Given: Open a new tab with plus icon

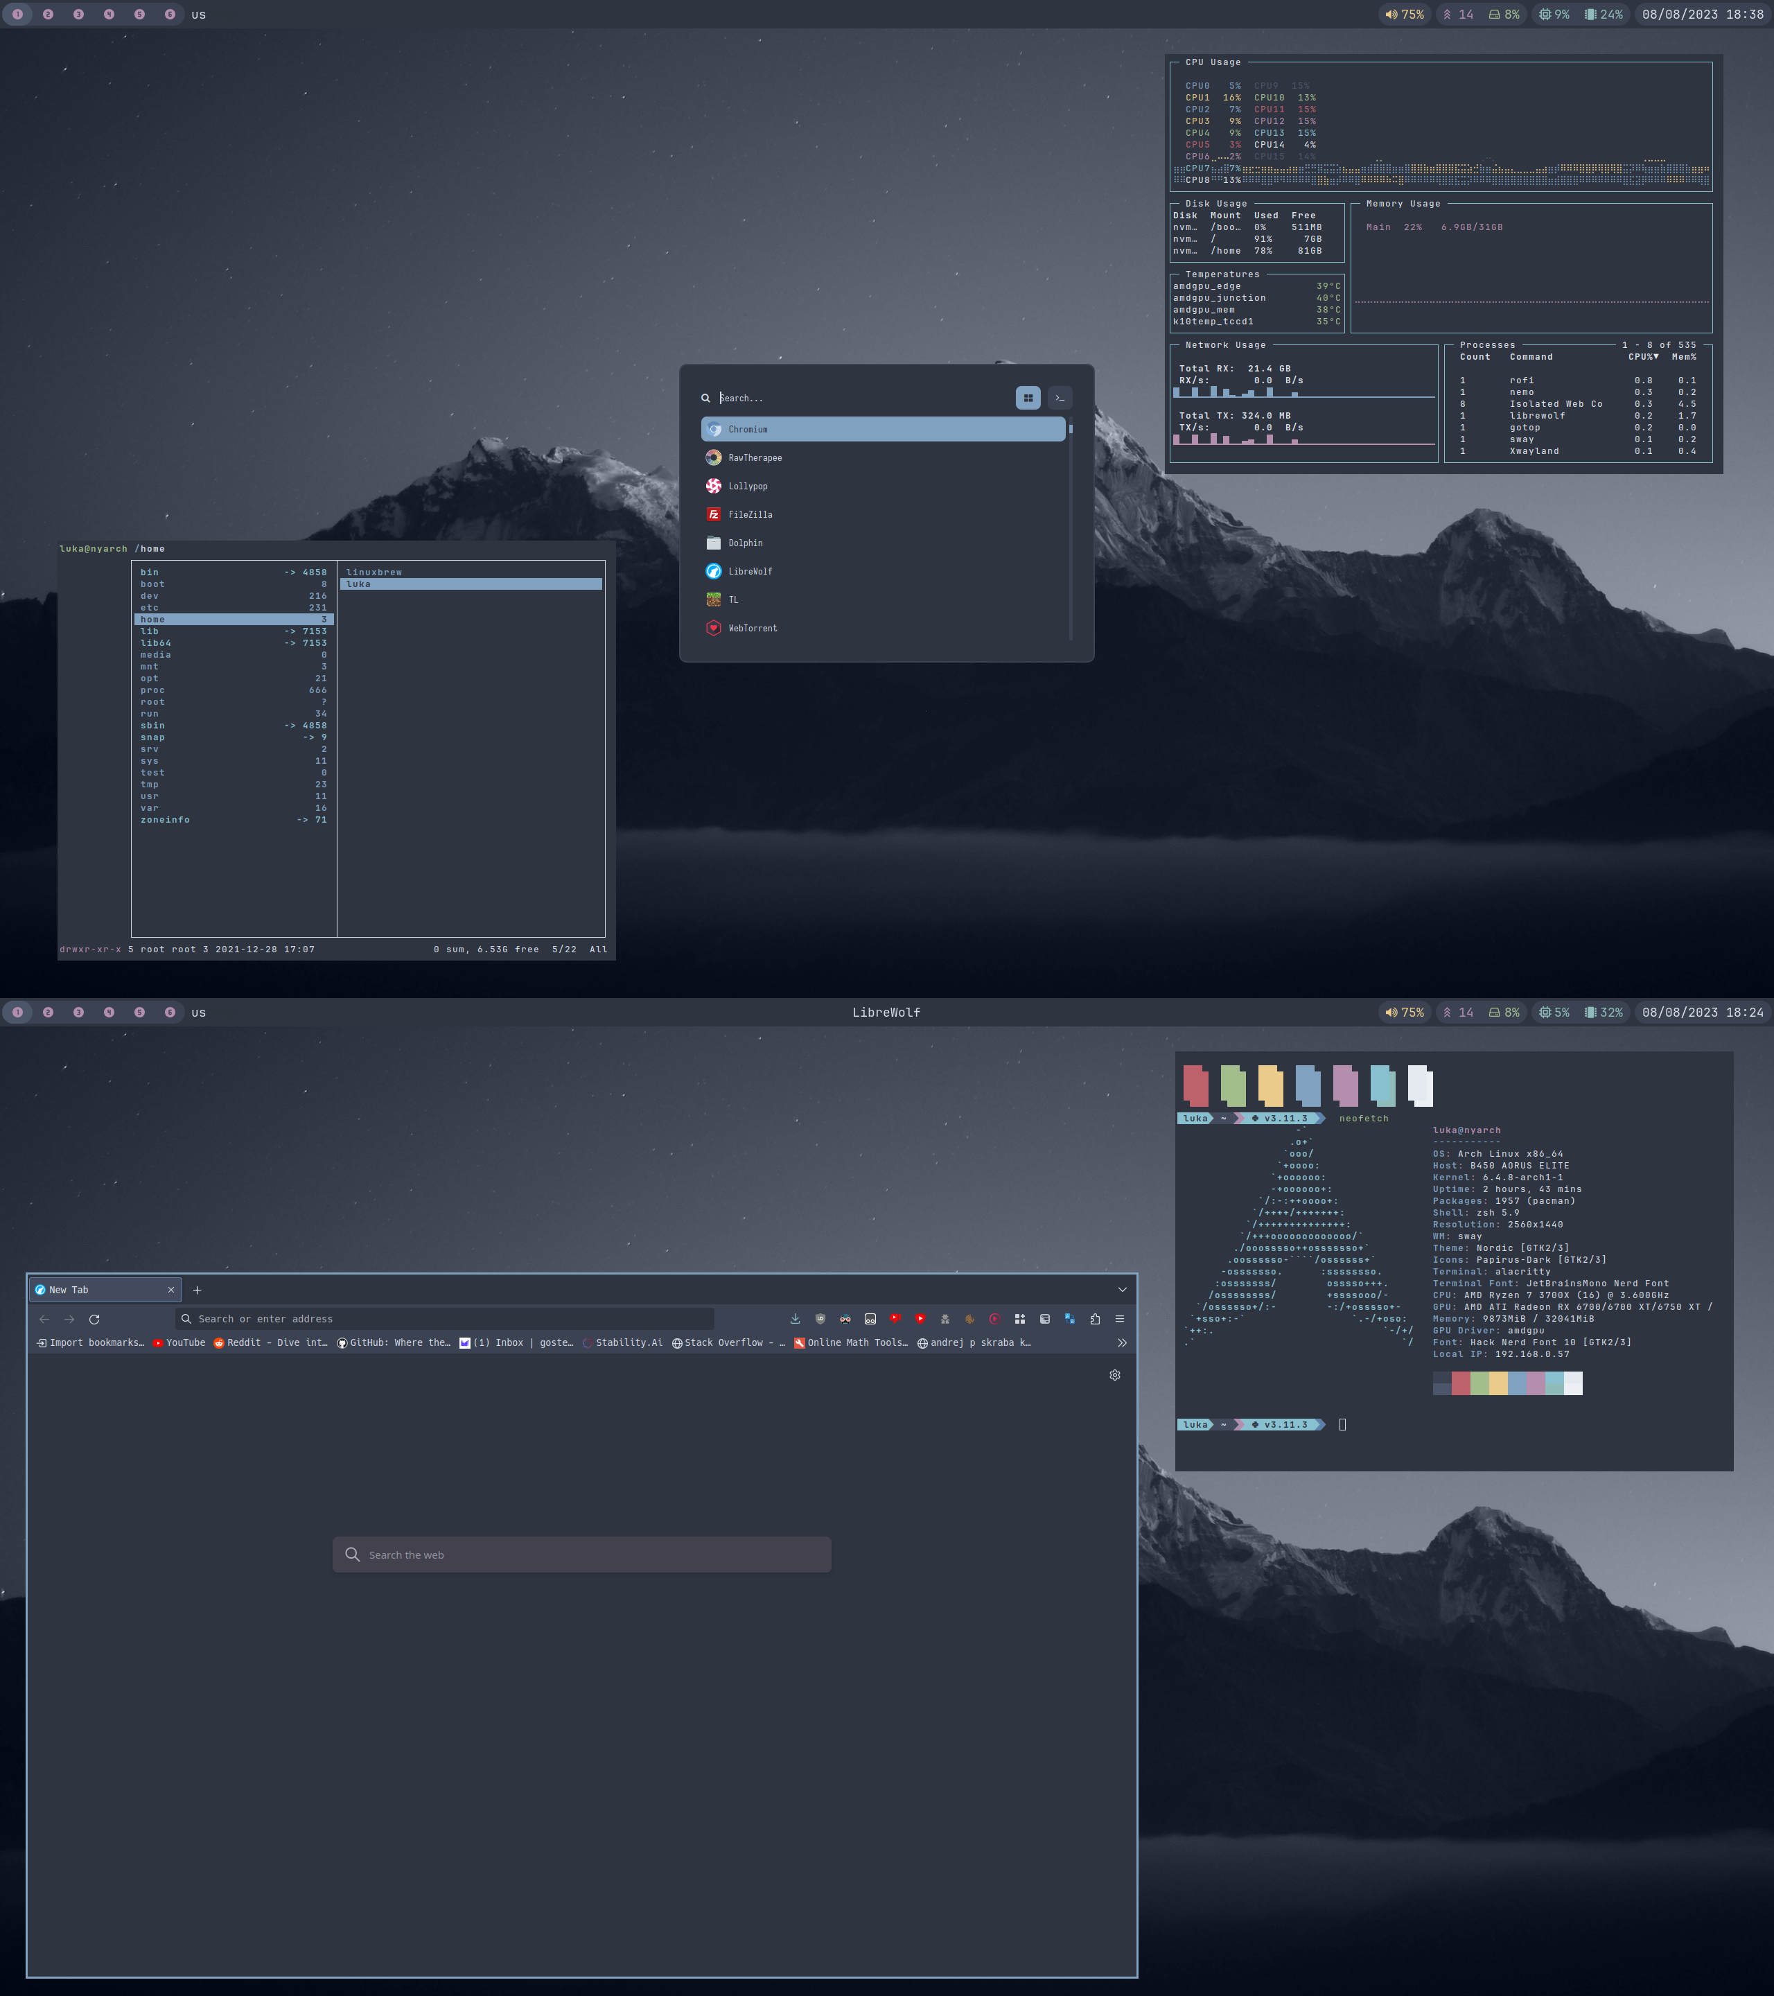Looking at the screenshot, I should click(197, 1290).
